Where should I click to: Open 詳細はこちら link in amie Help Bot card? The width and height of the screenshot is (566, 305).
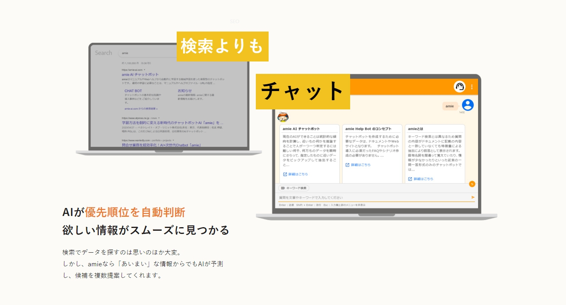358,165
